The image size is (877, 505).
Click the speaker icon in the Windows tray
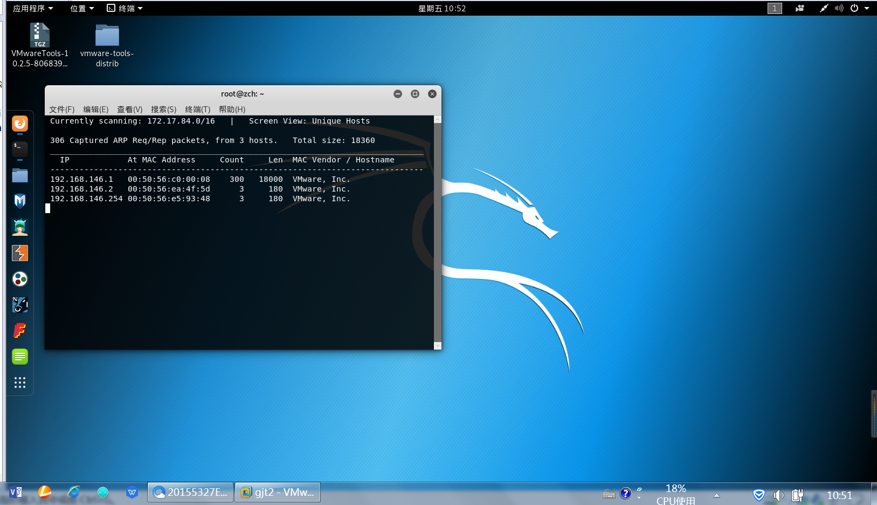(x=778, y=495)
